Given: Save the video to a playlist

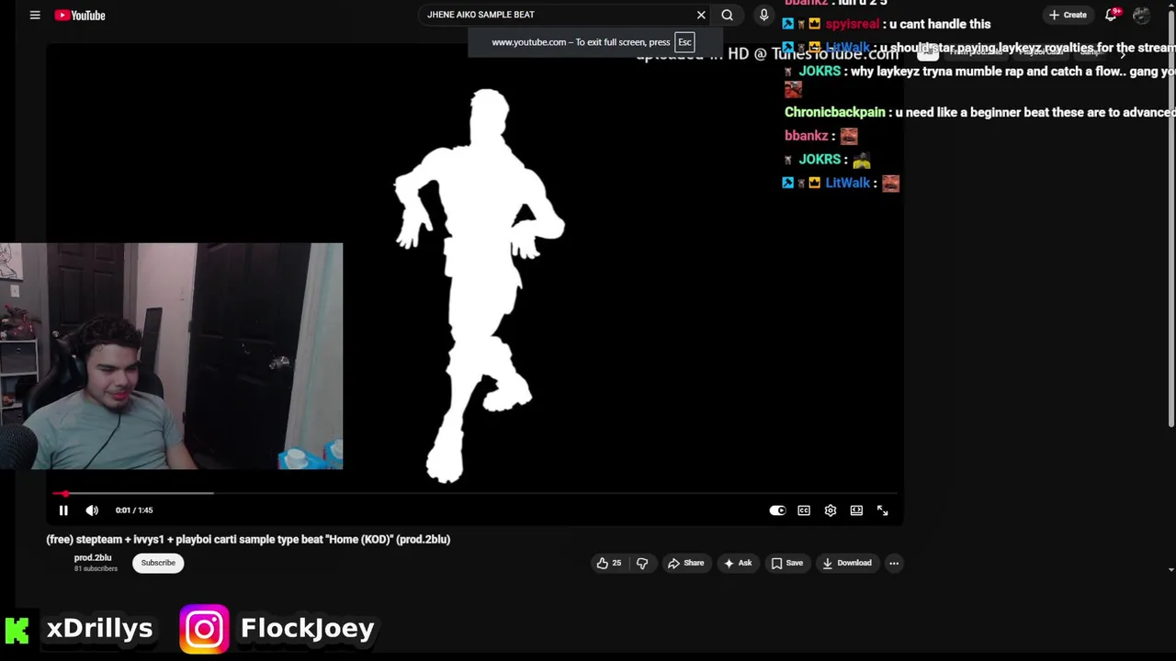Looking at the screenshot, I should 787,563.
